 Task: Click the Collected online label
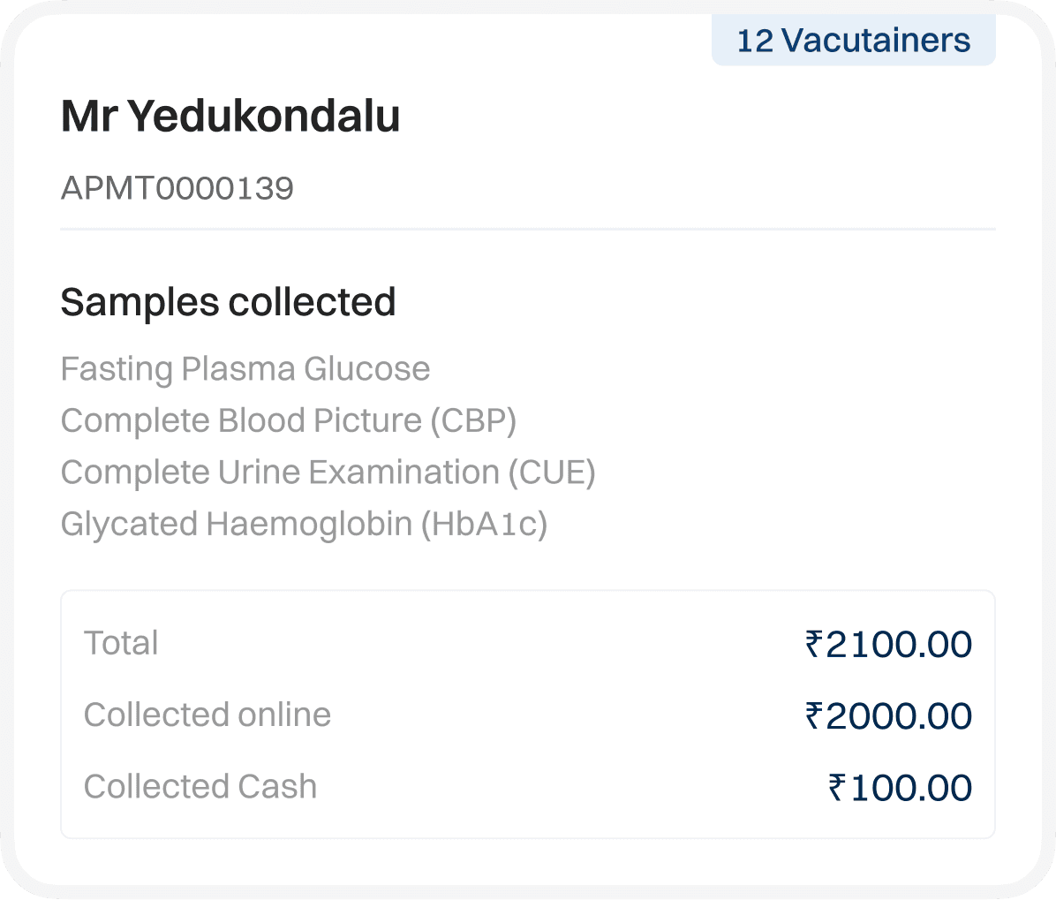click(207, 715)
